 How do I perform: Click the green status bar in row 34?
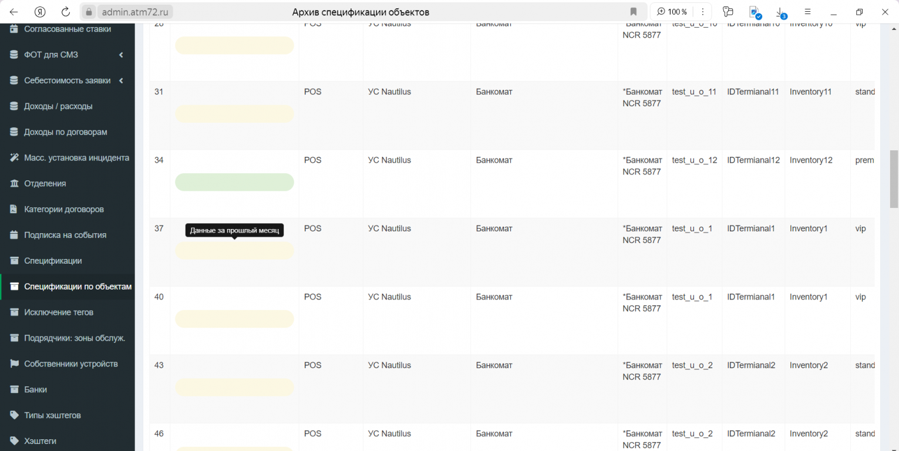[x=234, y=182]
